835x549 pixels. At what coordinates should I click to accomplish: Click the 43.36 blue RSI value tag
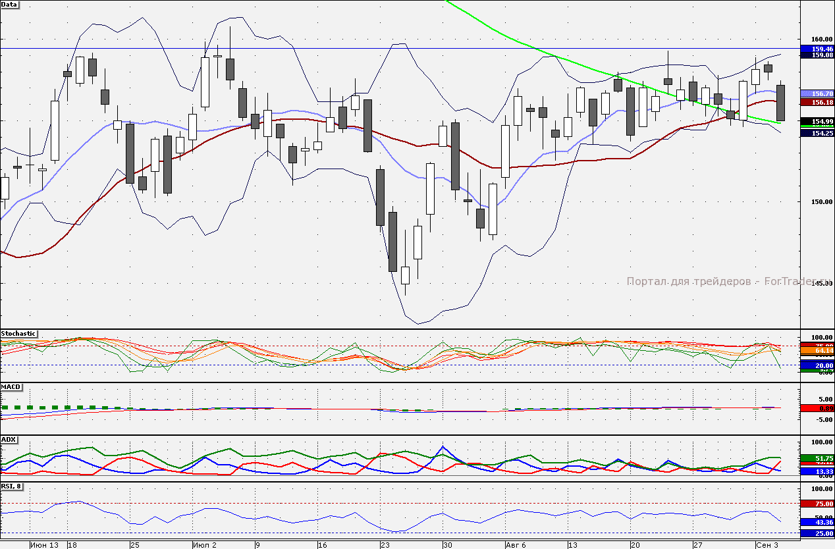pos(817,522)
